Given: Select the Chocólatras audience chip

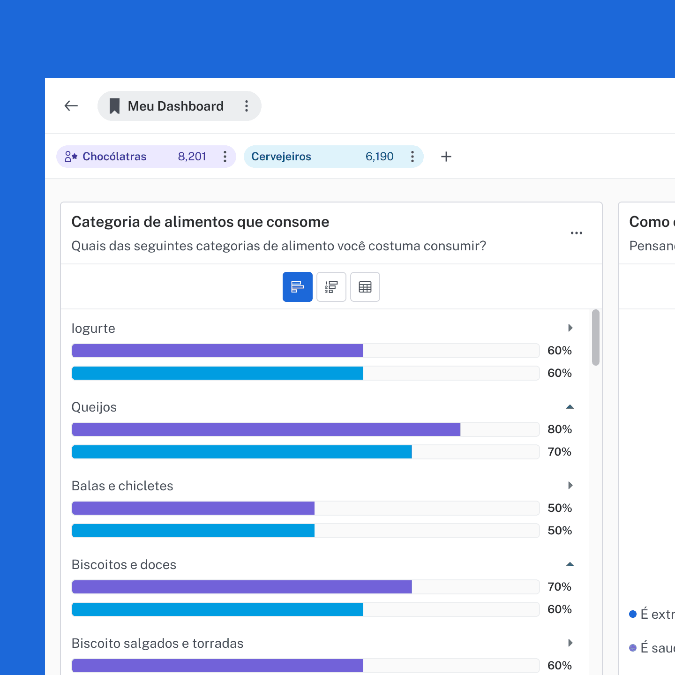Looking at the screenshot, I should coord(146,157).
